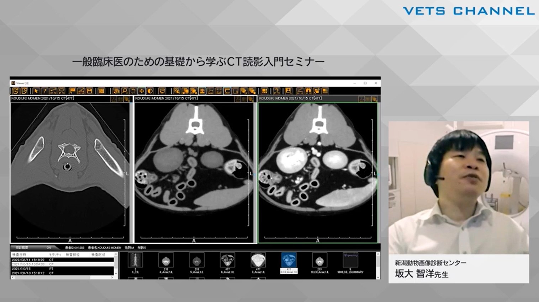Click the study list vertical scrollbar arrow

(x=115, y=255)
